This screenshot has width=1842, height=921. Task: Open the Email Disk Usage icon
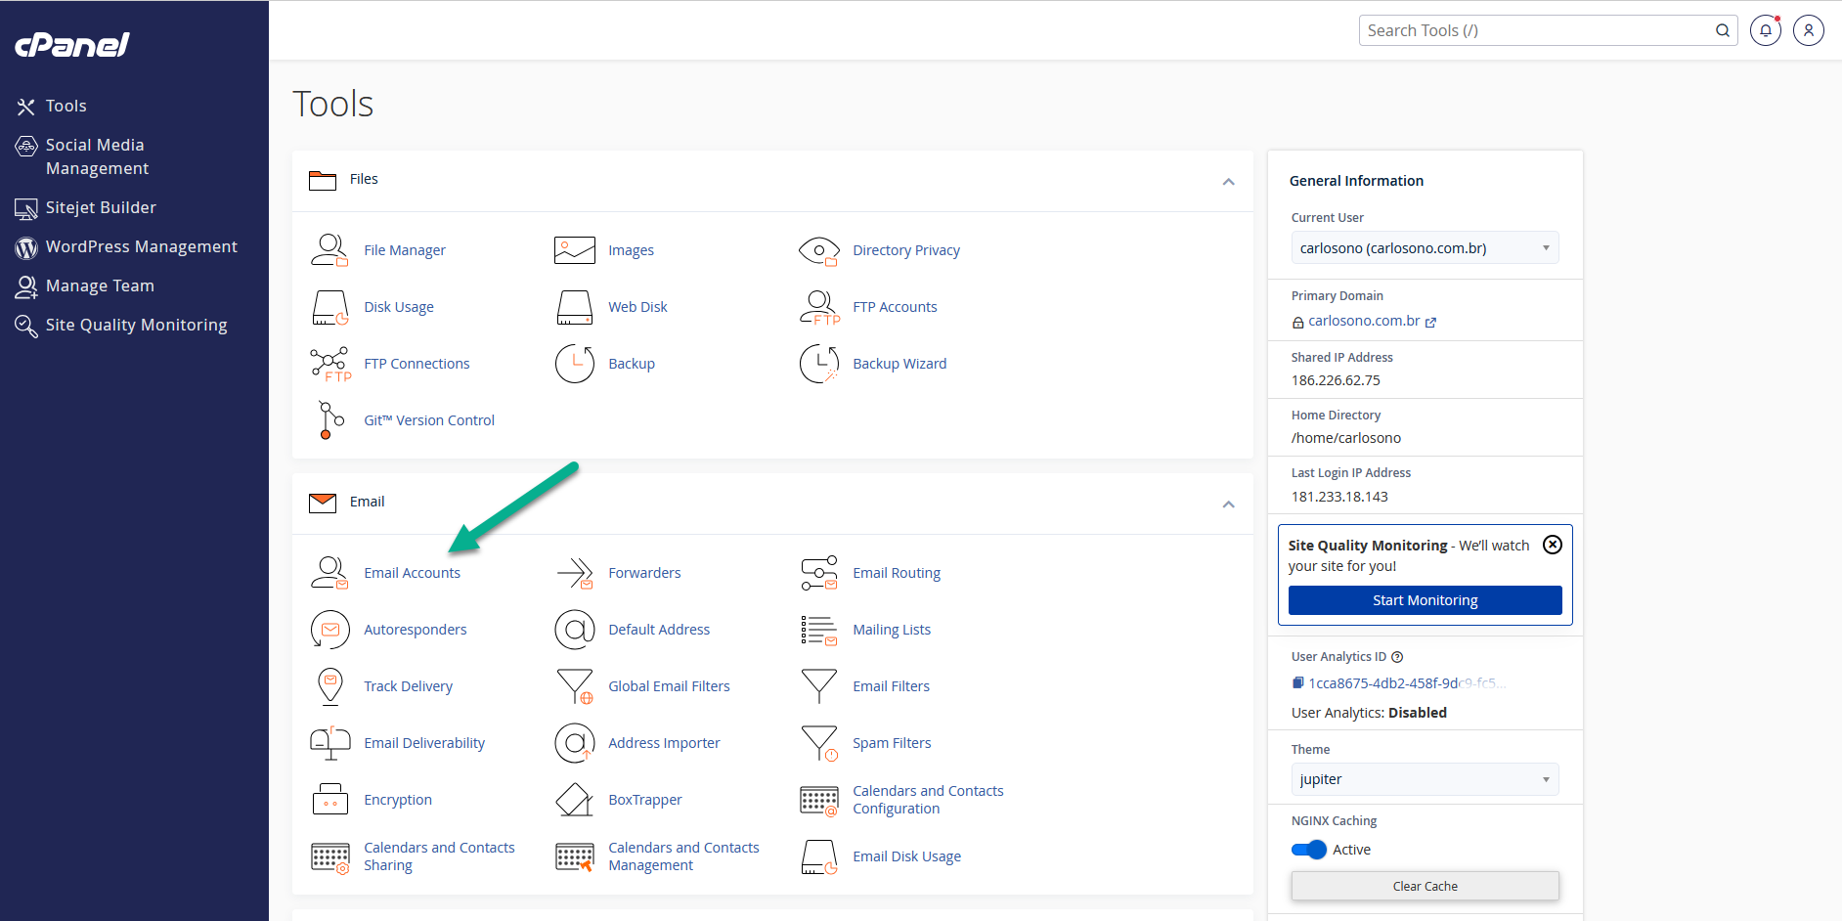[818, 856]
